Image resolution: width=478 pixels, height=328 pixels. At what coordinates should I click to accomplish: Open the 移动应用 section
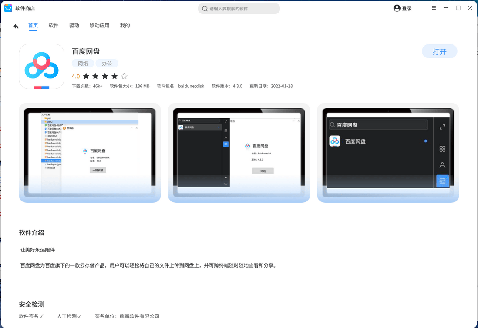click(x=100, y=25)
